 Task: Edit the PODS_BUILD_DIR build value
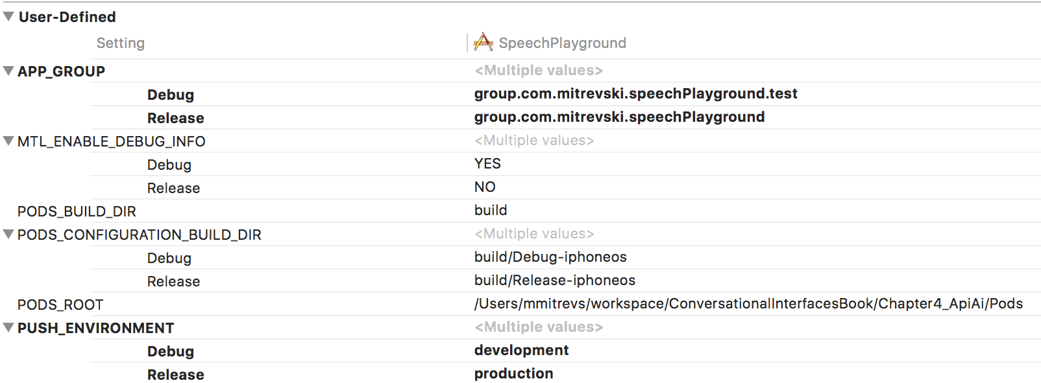(491, 211)
